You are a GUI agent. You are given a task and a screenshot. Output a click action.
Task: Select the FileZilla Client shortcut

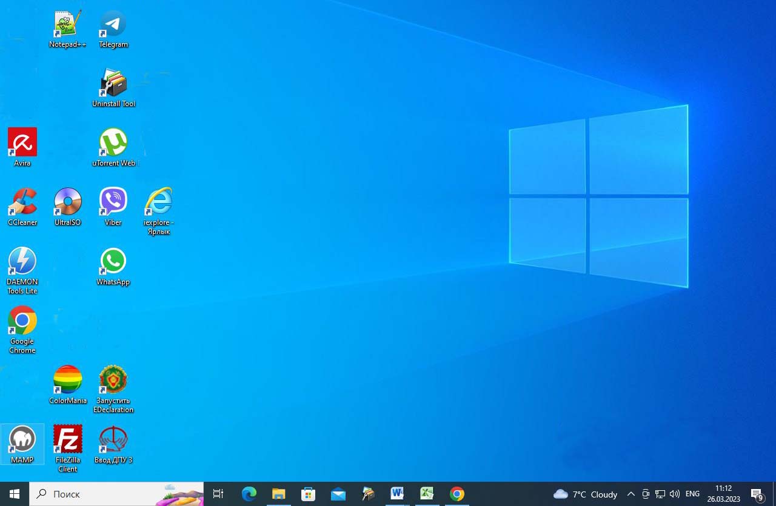pyautogui.click(x=67, y=440)
